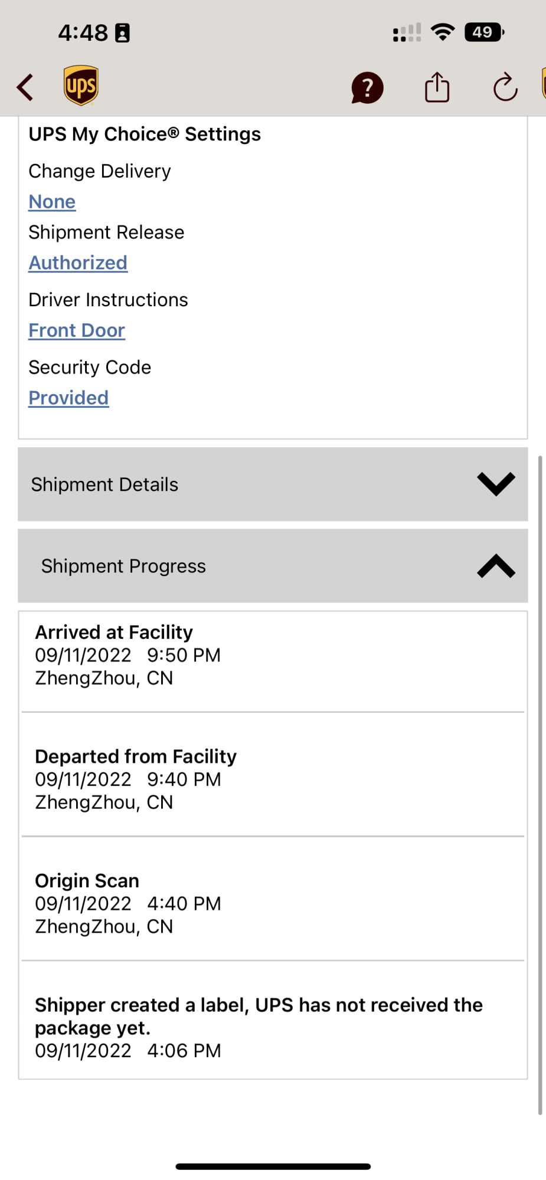Tap the Wi-Fi status icon
The image size is (546, 1180).
(443, 32)
